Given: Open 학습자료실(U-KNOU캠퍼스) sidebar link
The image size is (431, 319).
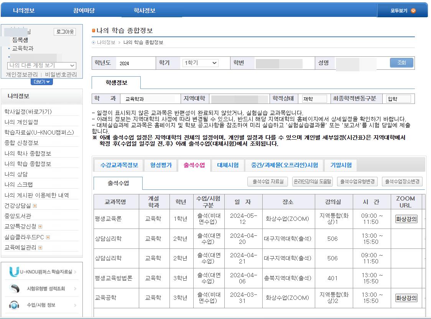Looking at the screenshot, I should [x=39, y=132].
